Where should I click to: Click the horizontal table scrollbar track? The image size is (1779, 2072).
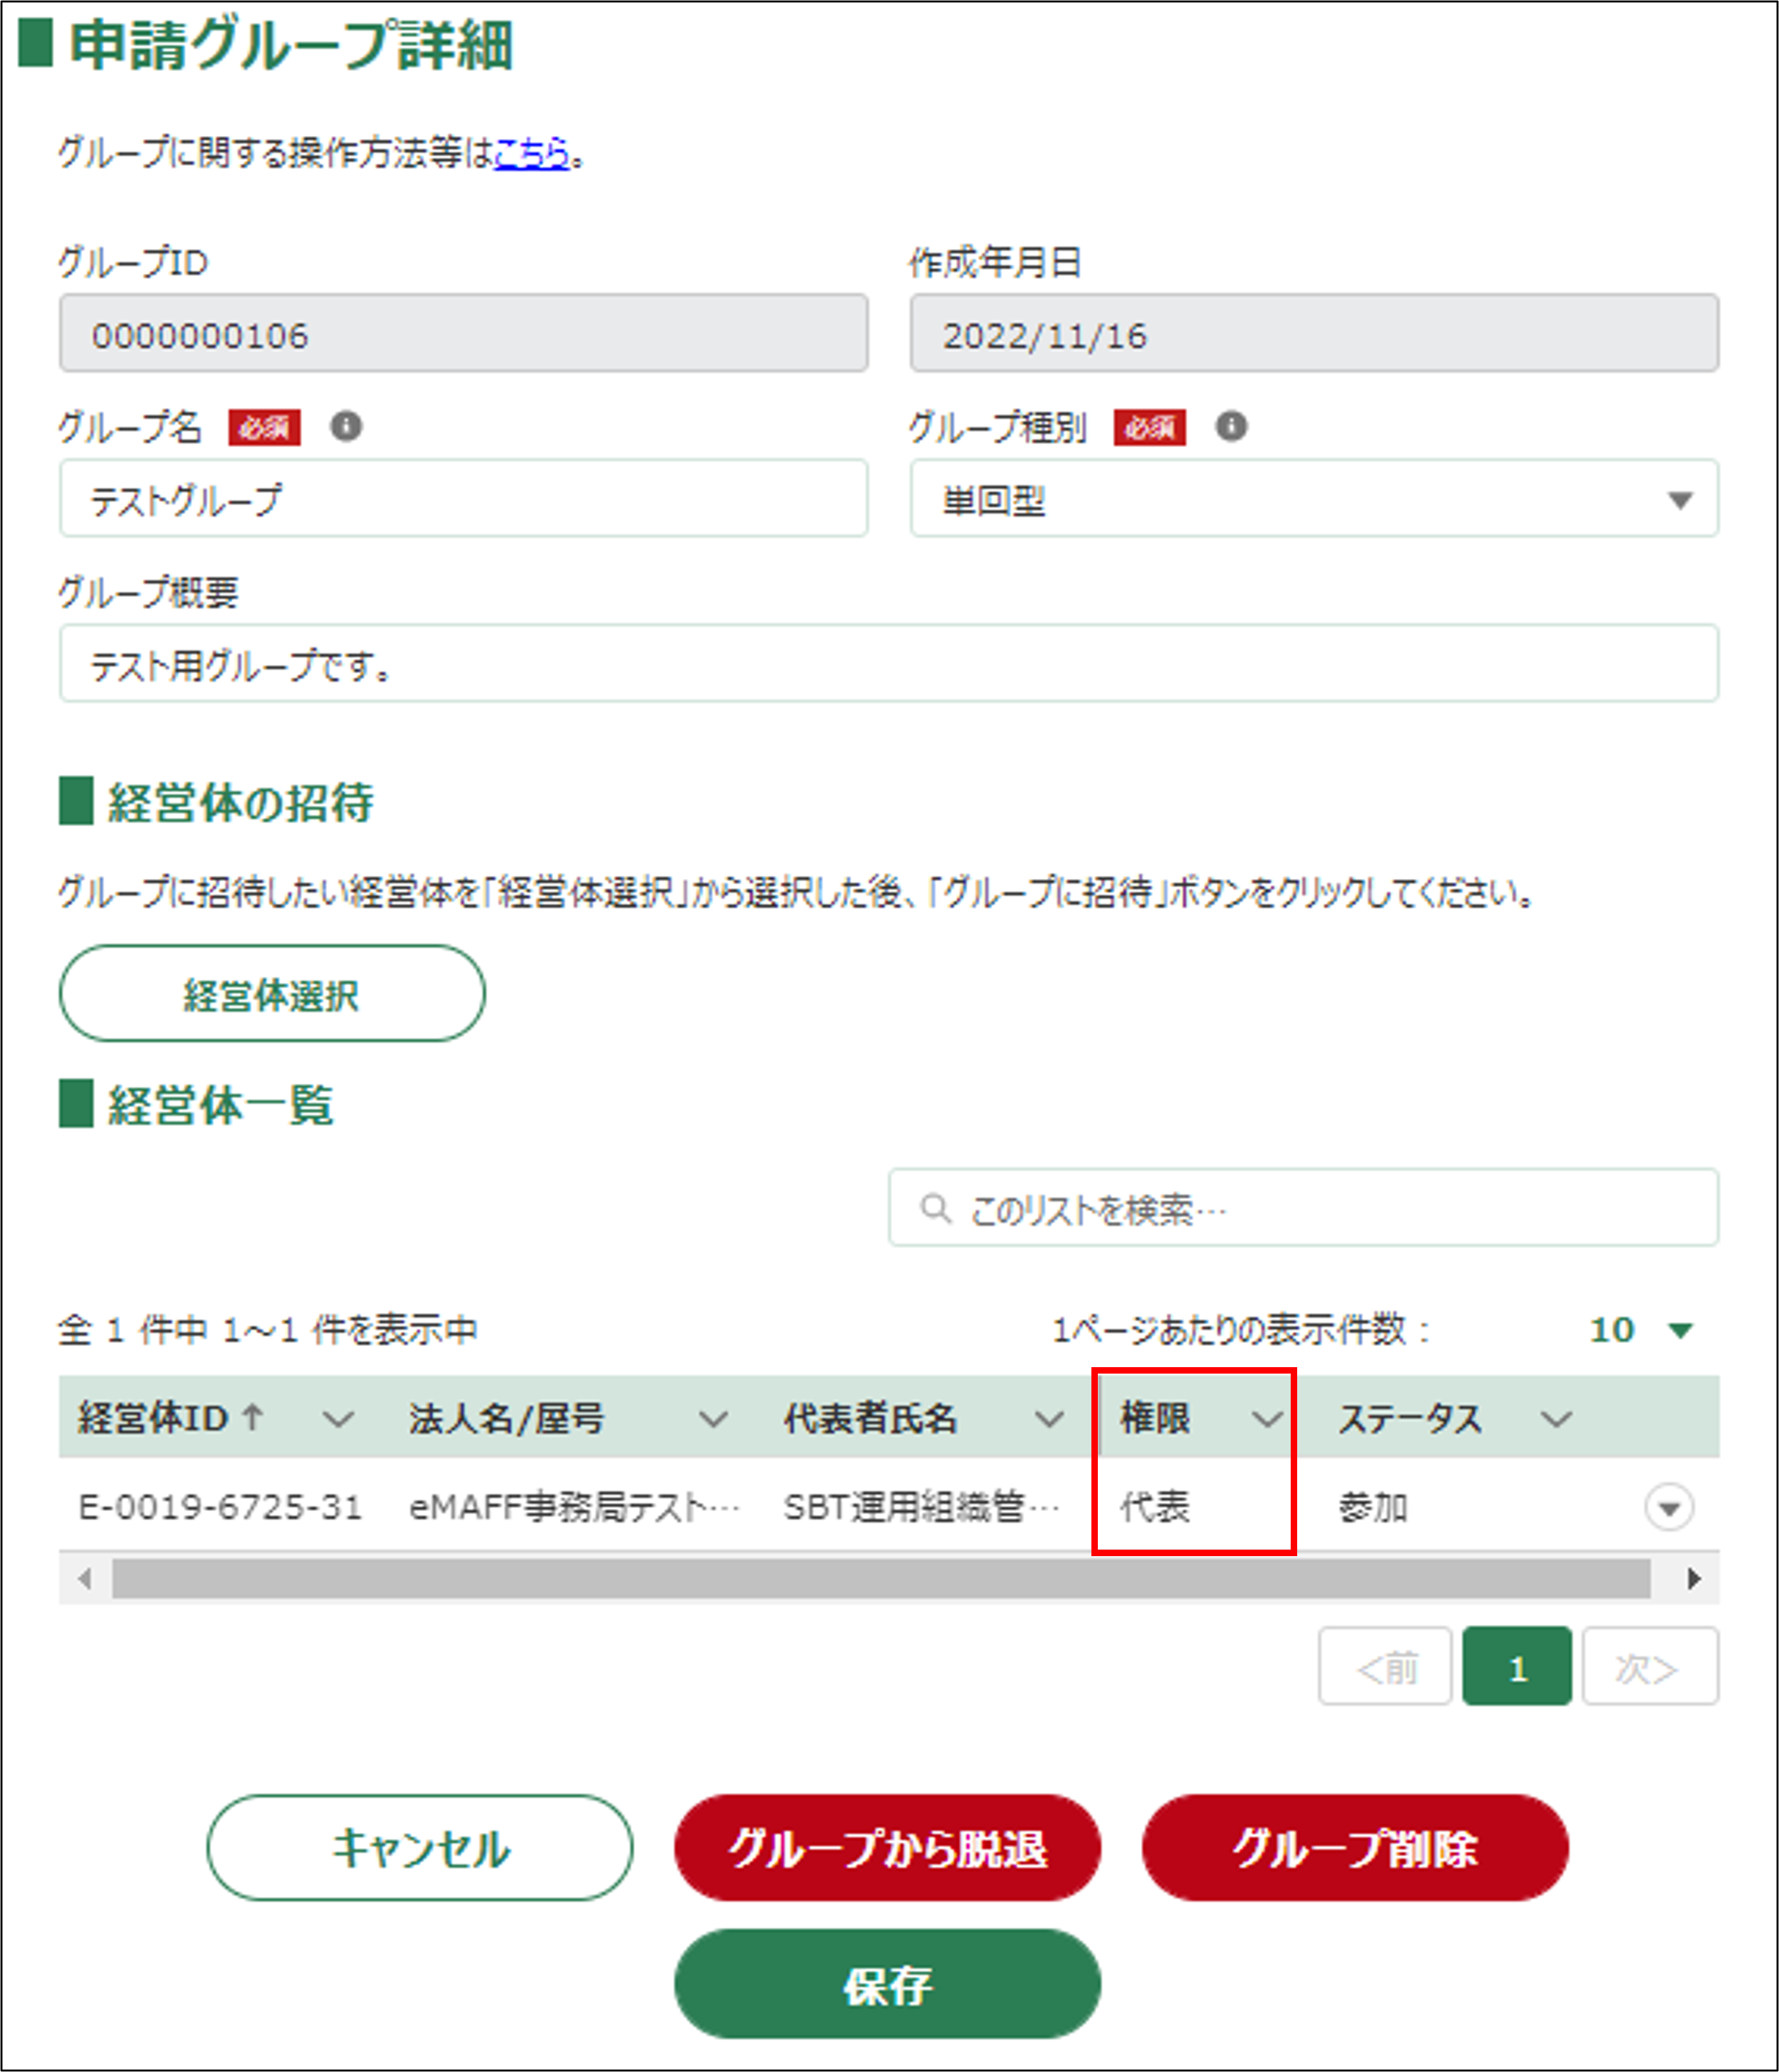880,1579
